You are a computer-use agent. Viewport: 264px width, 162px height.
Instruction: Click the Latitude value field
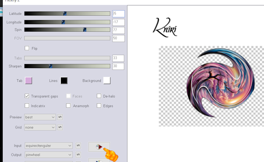(x=118, y=13)
